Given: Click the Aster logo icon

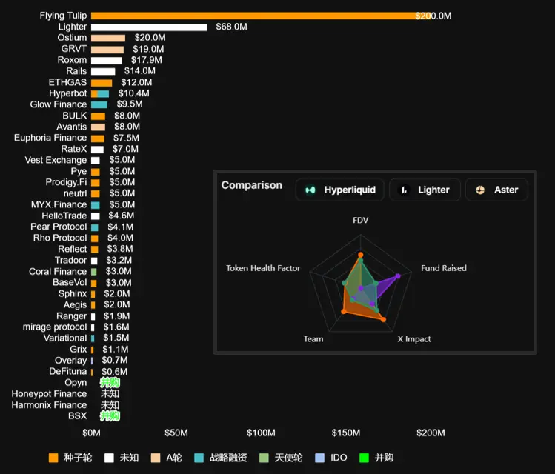Looking at the screenshot, I should tap(480, 190).
